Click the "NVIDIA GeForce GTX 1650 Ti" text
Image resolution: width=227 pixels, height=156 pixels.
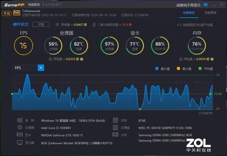click(62, 135)
